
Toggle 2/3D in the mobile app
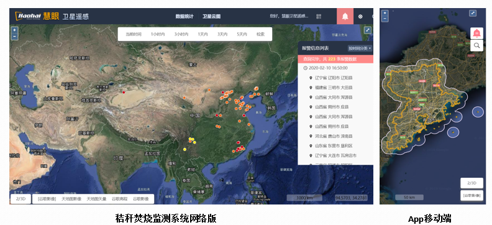[x=472, y=183]
